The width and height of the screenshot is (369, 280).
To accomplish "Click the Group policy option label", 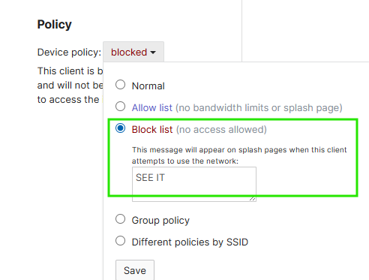I will (160, 221).
